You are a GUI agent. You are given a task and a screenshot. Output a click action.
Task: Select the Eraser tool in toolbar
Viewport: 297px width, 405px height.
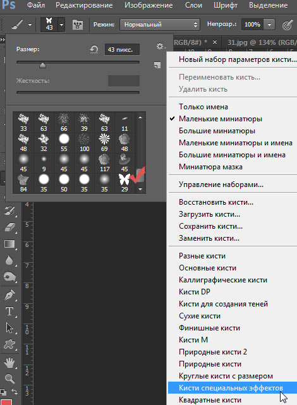click(10, 227)
